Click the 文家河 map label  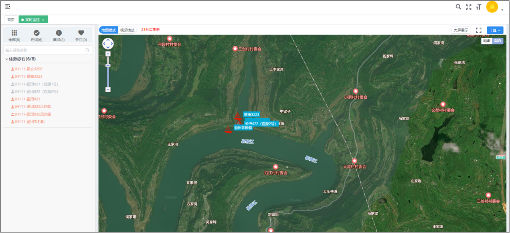pos(192,182)
